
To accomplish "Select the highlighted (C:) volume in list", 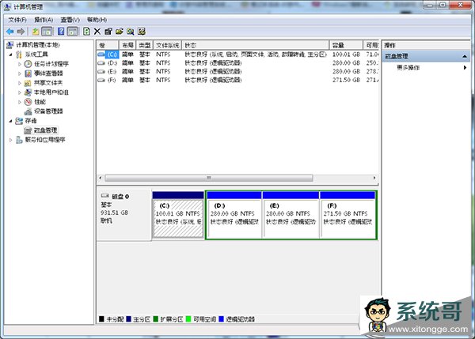I will point(112,55).
